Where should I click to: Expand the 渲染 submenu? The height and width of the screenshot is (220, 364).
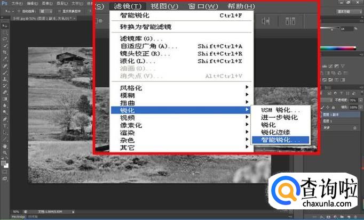pyautogui.click(x=181, y=133)
